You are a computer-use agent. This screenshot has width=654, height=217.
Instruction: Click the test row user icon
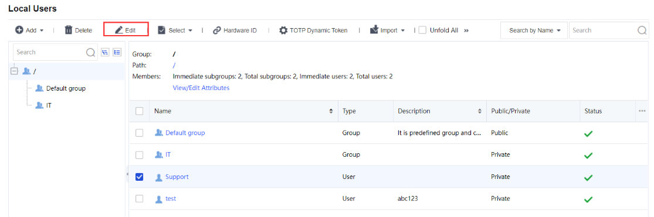(x=158, y=199)
